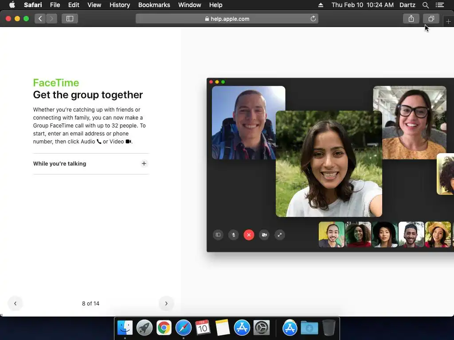The height and width of the screenshot is (340, 454).
Task: Open Launchpad from the Dock
Action: (x=145, y=328)
